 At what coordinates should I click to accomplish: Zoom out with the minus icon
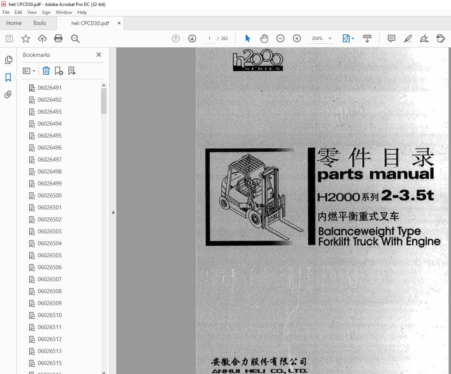pos(280,39)
